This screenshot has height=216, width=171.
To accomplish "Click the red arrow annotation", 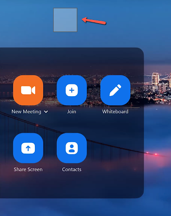I will (94, 21).
